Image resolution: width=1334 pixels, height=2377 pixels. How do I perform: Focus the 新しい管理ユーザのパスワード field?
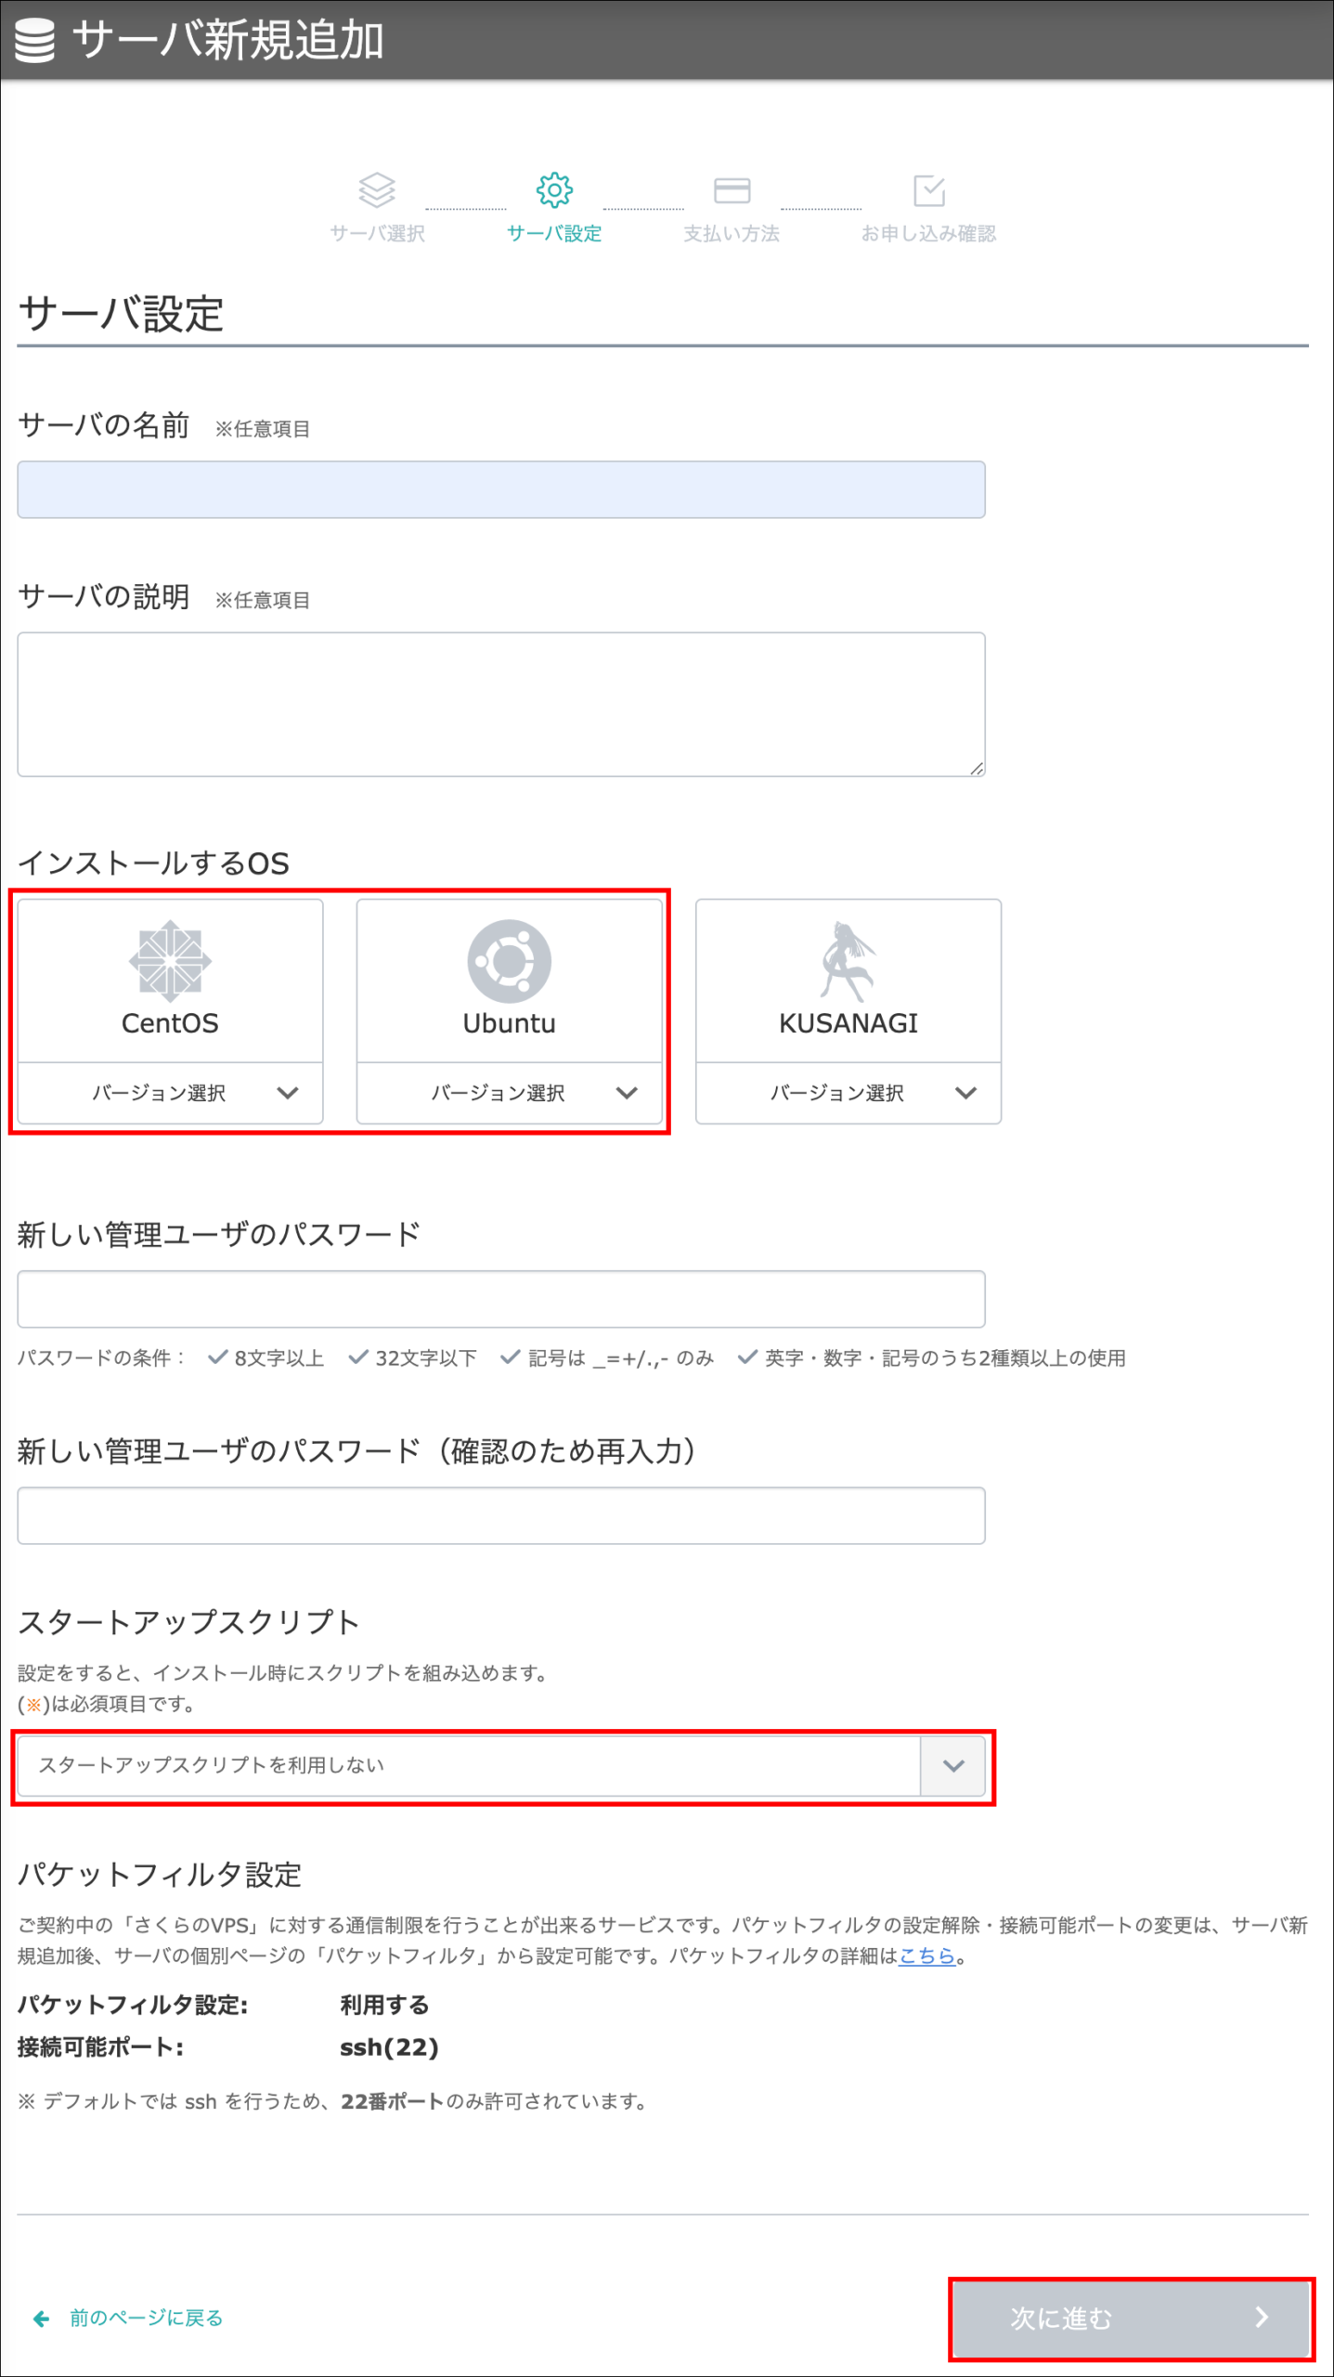[501, 1299]
